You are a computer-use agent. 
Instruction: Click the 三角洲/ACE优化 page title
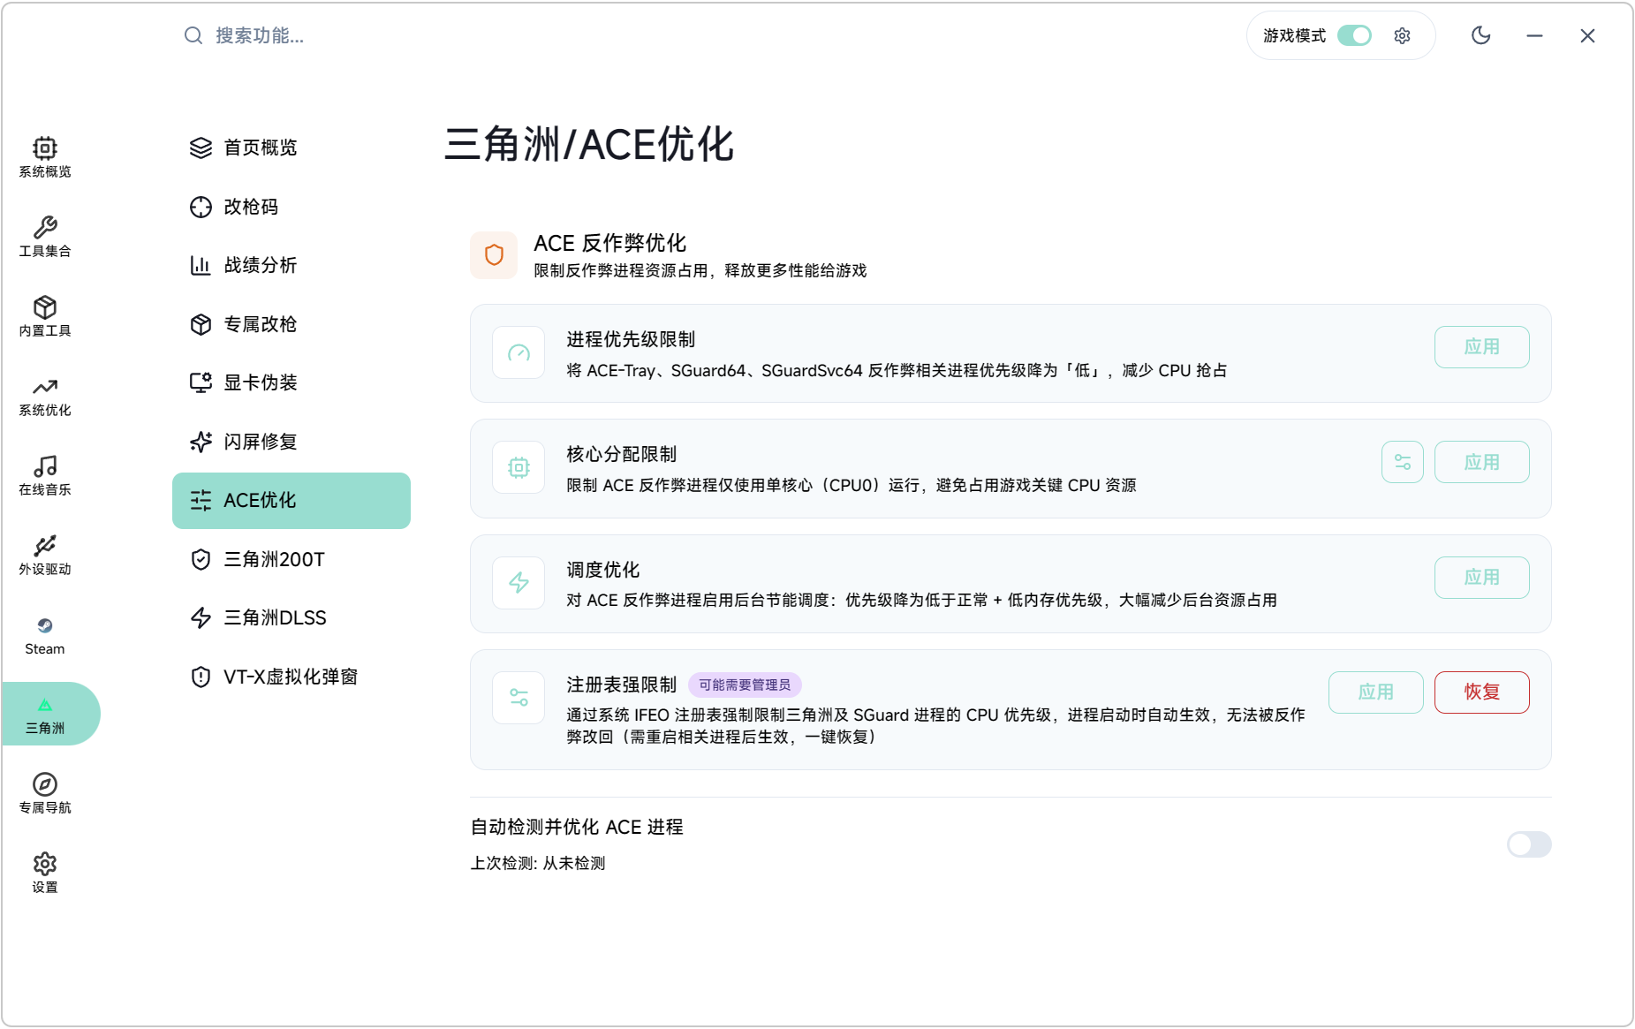pyautogui.click(x=589, y=144)
